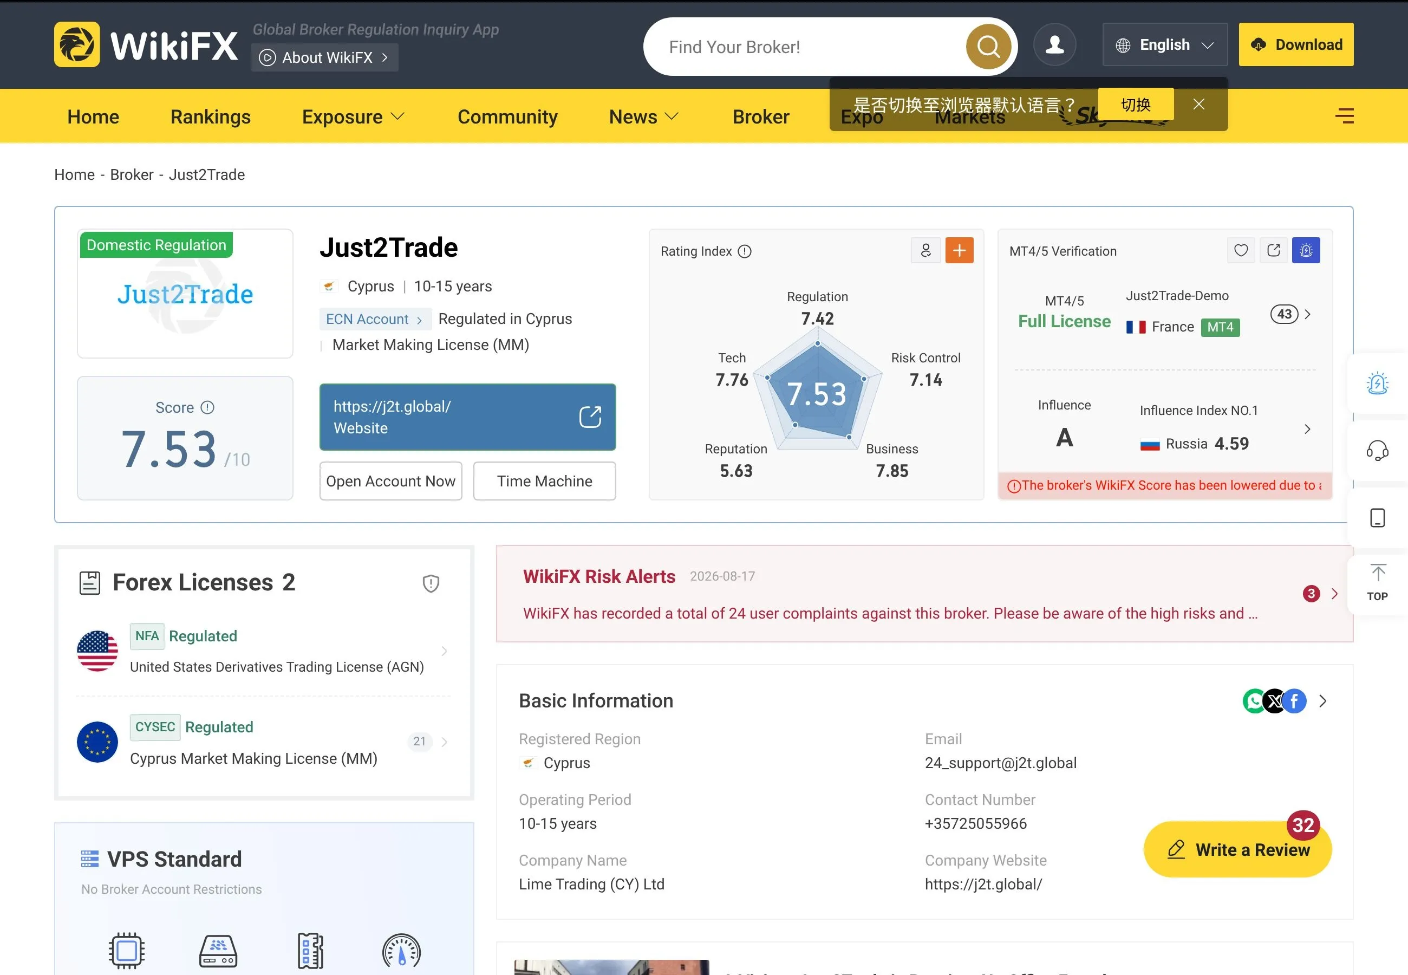Click the WikiFX lion logo icon
Viewport: 1408px width, 975px height.
click(77, 44)
